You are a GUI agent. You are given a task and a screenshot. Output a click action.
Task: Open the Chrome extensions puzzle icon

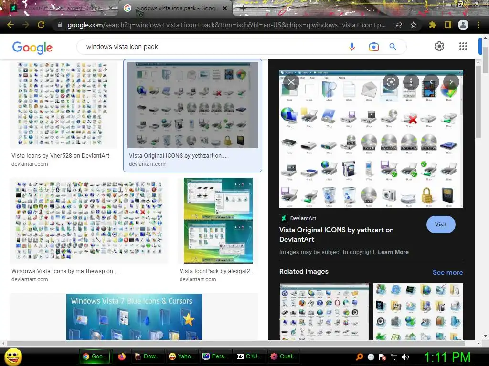point(432,25)
